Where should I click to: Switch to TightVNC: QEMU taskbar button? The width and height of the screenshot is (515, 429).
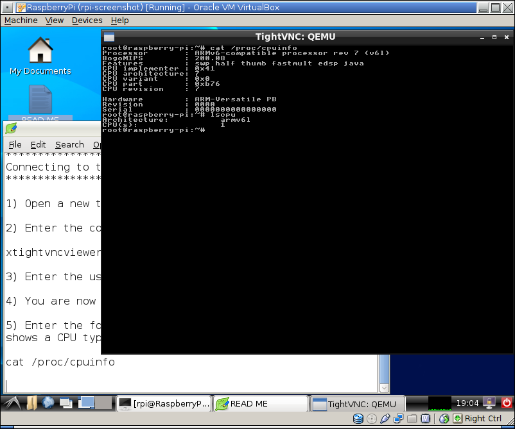358,403
